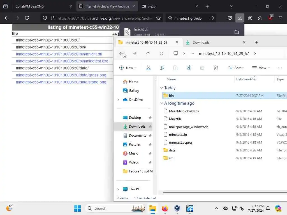Click the Firefox URL address field
The width and height of the screenshot is (287, 215).
[x=105, y=18]
